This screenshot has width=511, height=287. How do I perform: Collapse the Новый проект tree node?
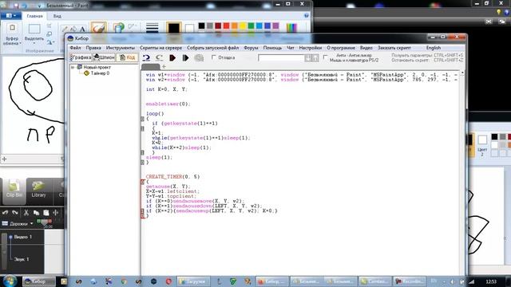73,67
